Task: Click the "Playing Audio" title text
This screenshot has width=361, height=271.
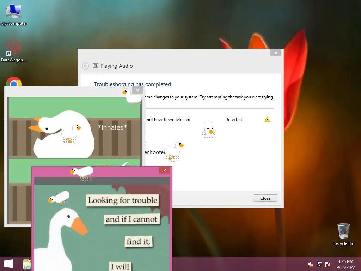Action: 116,66
